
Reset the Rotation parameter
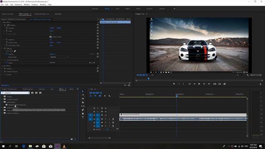[x=98, y=39]
